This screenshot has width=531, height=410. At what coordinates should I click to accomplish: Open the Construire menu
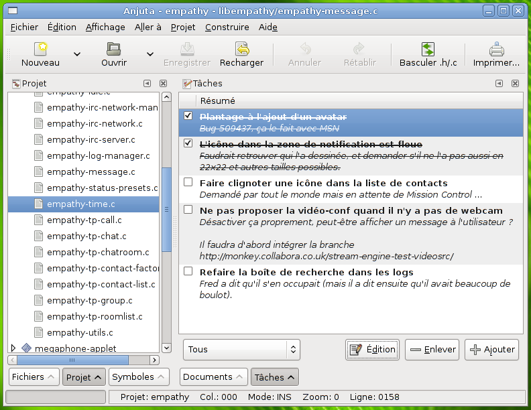tap(227, 27)
